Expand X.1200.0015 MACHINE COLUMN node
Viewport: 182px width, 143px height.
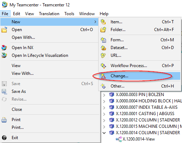click(104, 127)
